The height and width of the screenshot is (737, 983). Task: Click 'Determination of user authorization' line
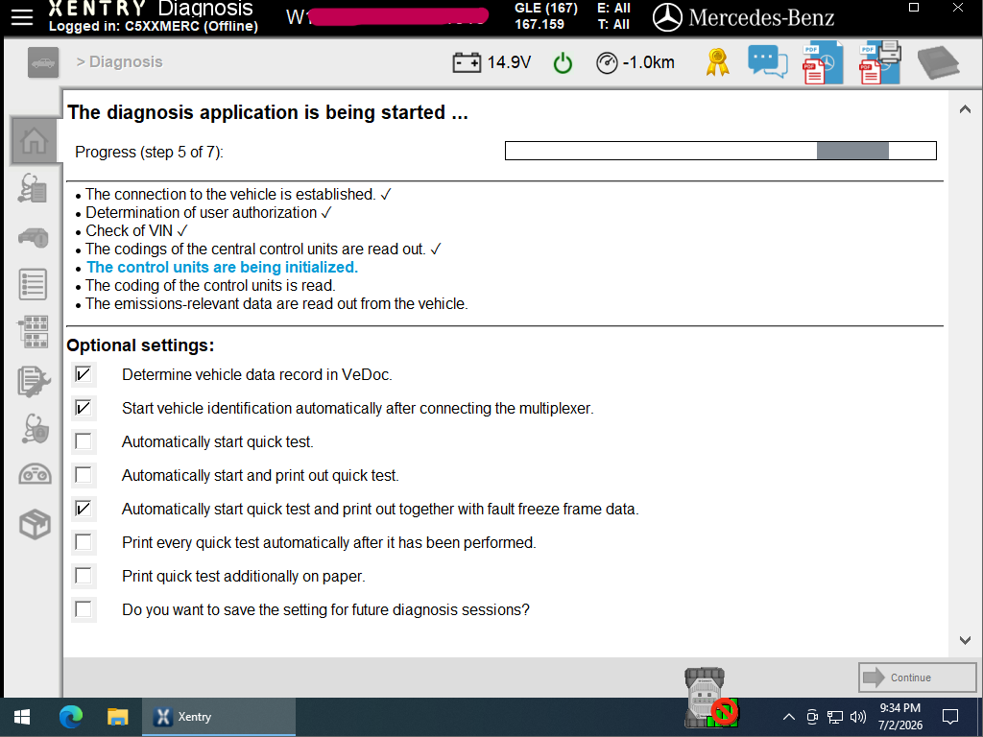click(202, 213)
